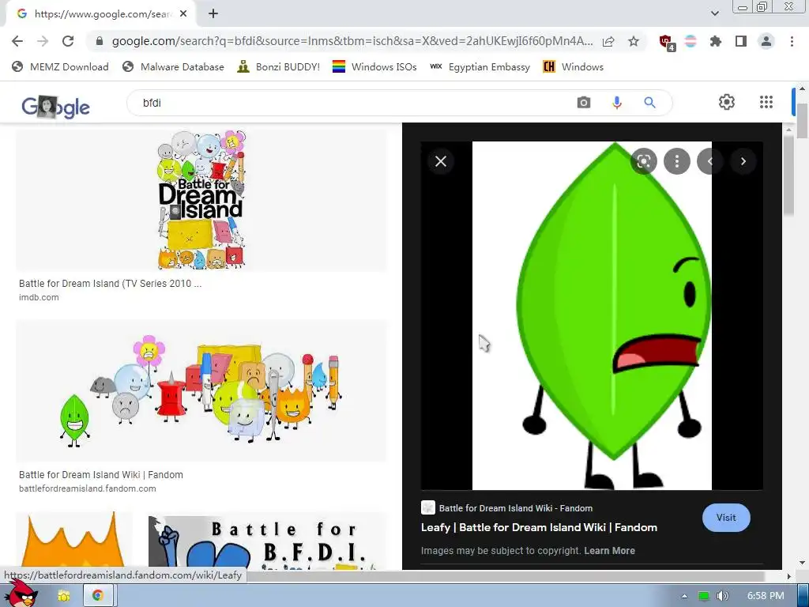The height and width of the screenshot is (607, 809).
Task: Close the Google search tab
Action: coord(183,14)
